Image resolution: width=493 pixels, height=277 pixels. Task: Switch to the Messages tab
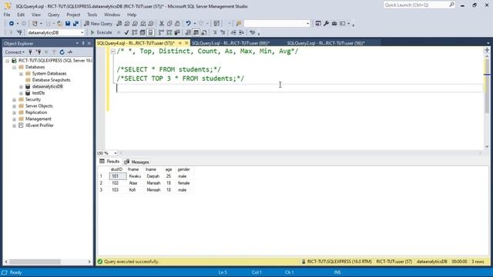coord(137,162)
